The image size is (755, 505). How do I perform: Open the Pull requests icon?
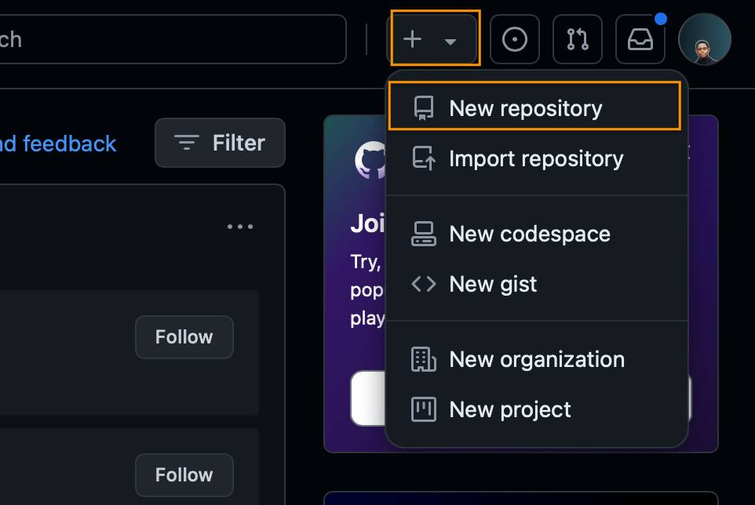tap(578, 39)
